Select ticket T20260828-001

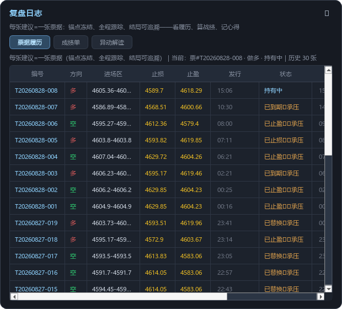(x=36, y=206)
